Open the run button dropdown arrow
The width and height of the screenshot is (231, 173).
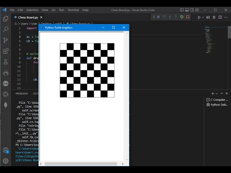(x=203, y=17)
